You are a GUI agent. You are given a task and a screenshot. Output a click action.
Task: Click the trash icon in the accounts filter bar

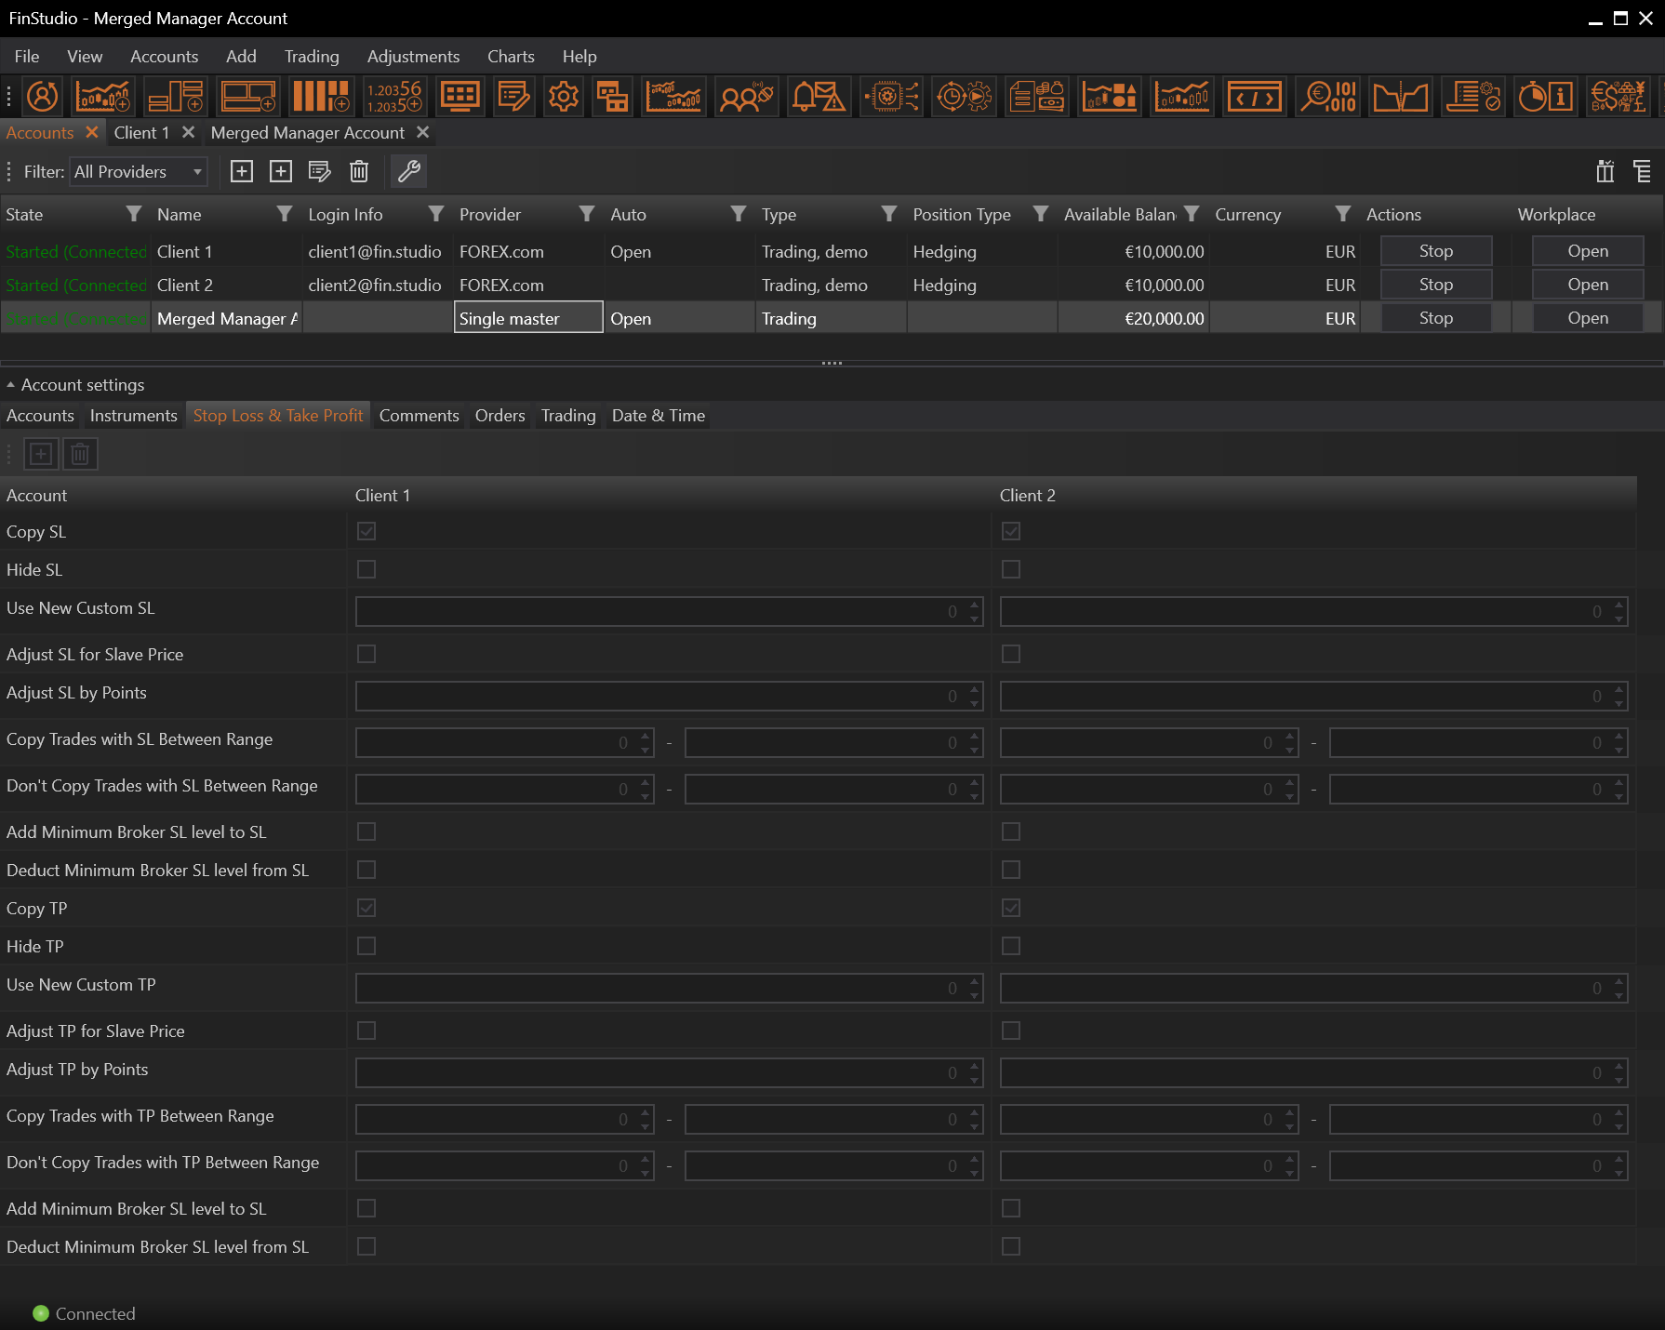[x=359, y=171]
